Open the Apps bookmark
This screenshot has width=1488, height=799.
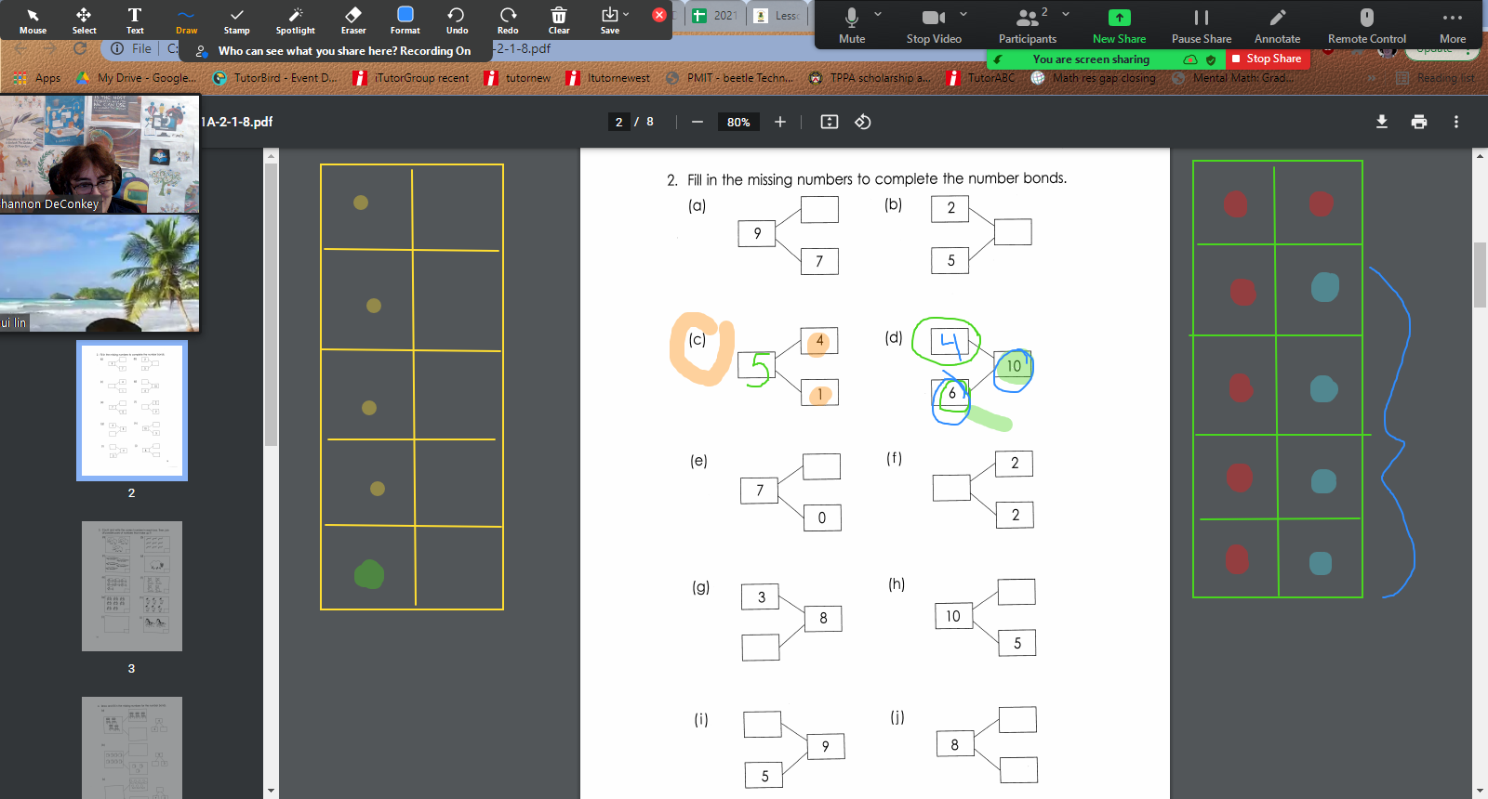[x=37, y=78]
